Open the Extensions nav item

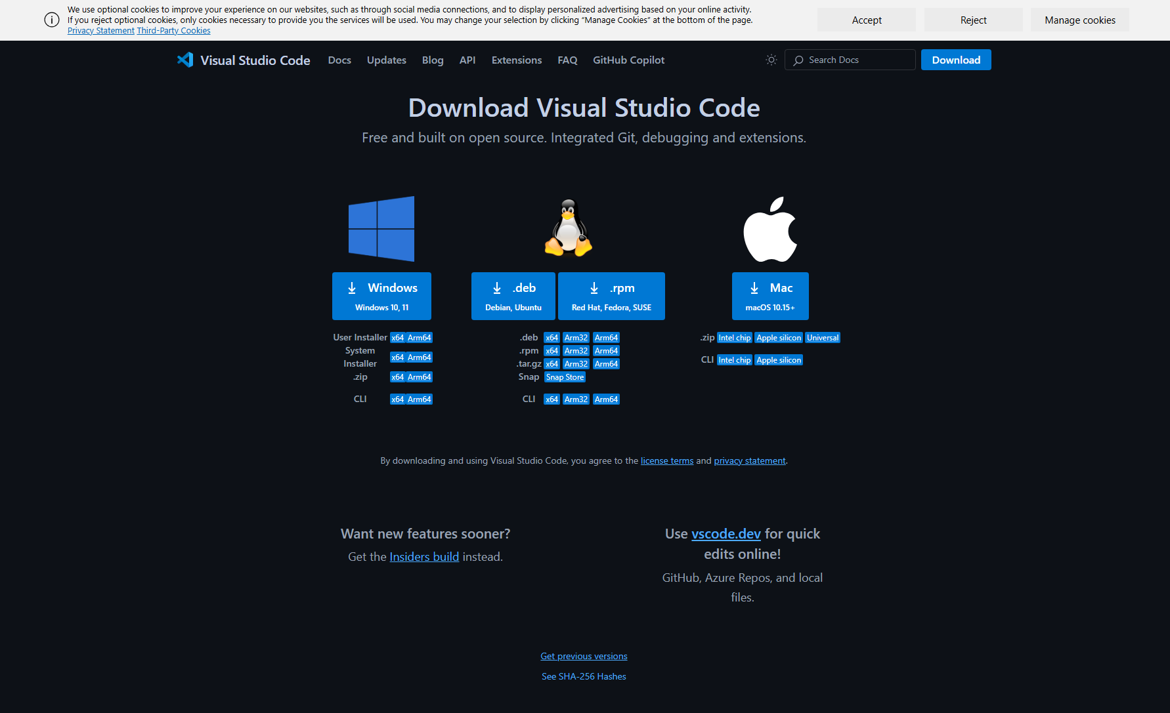tap(517, 60)
